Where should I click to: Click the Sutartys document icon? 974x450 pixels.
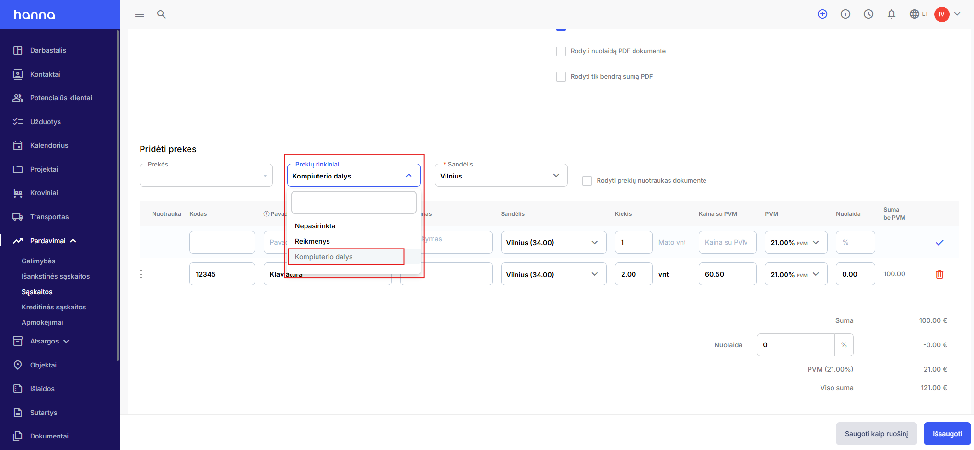18,413
